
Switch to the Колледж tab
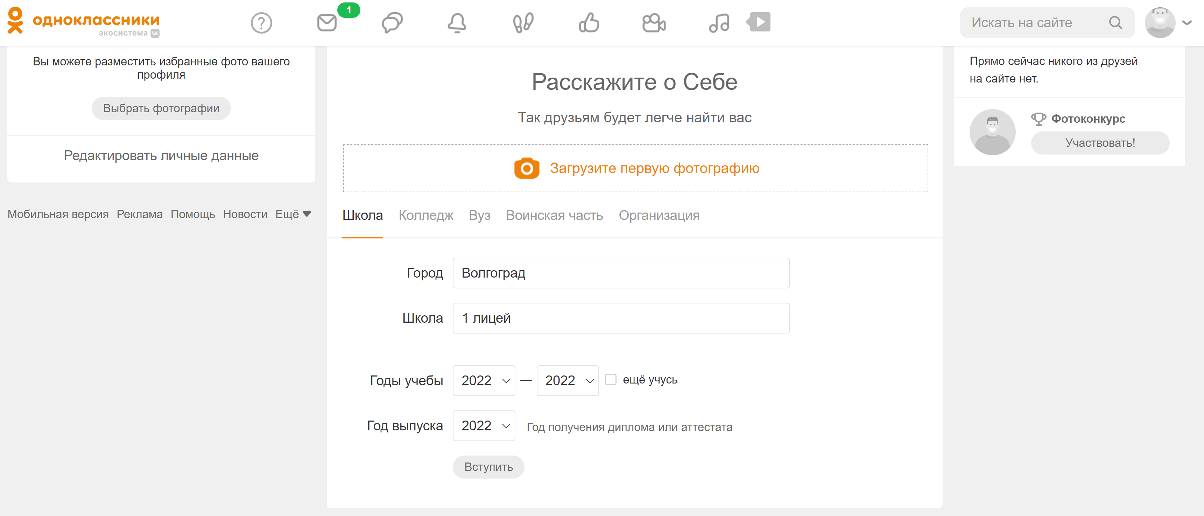426,215
